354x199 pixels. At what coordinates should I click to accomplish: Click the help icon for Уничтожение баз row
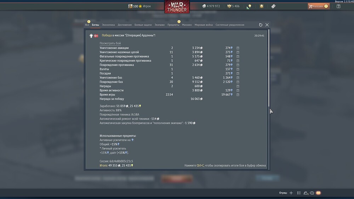coord(238,78)
